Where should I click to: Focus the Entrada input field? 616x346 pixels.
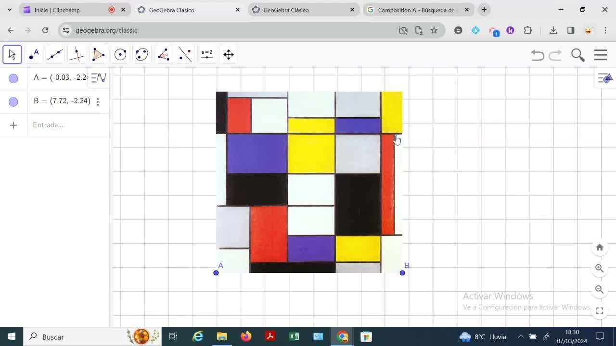point(67,125)
